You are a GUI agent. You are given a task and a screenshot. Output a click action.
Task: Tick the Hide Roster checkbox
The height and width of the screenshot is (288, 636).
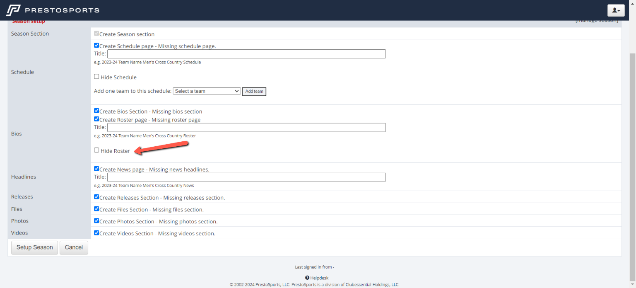pos(96,150)
